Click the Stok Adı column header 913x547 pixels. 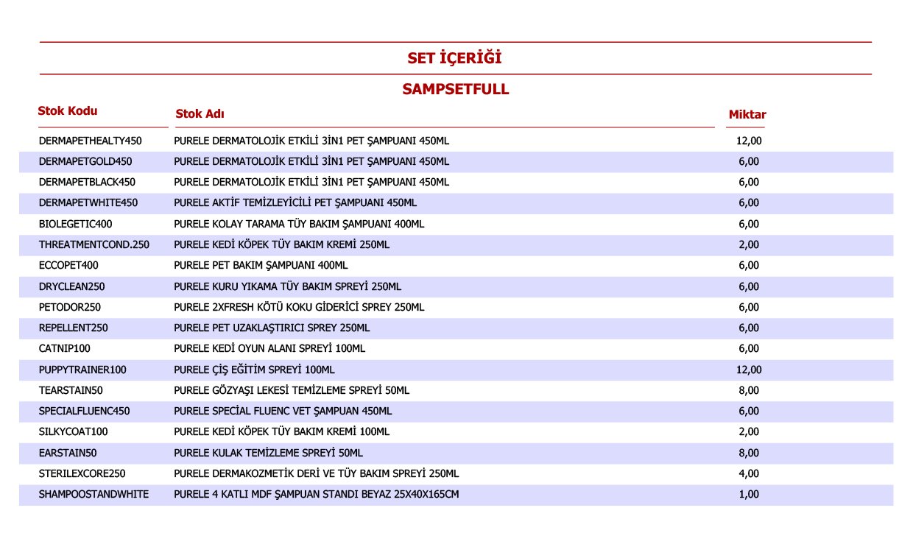(x=200, y=114)
